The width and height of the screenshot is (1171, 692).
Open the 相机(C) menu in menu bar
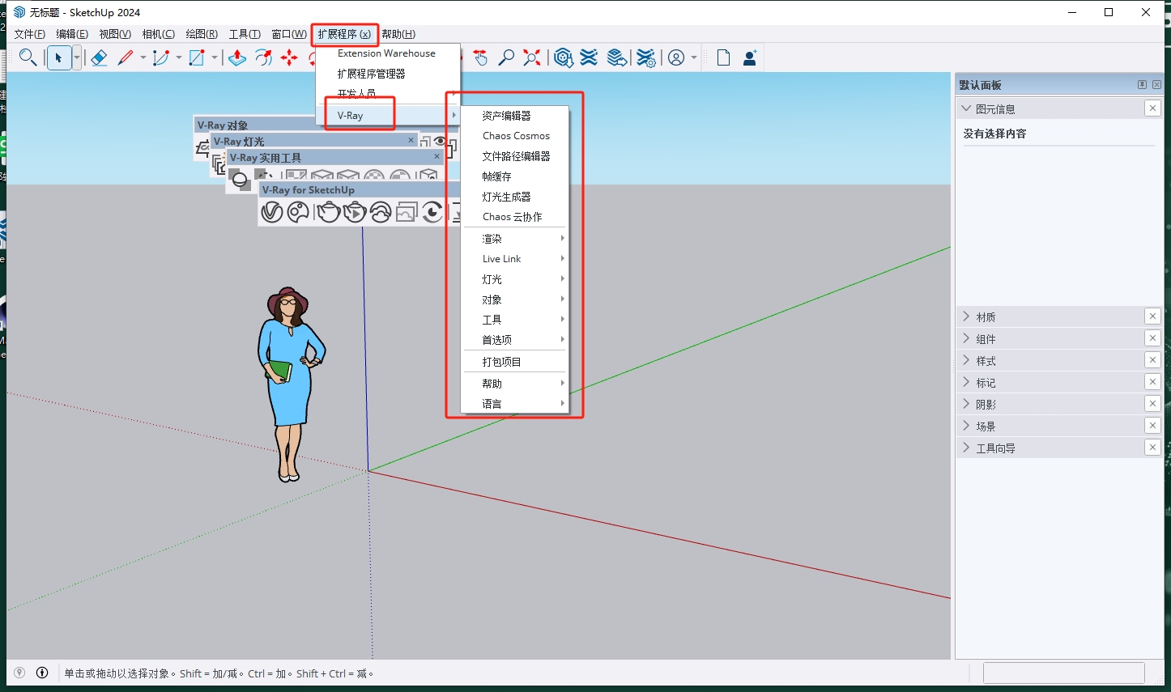158,34
